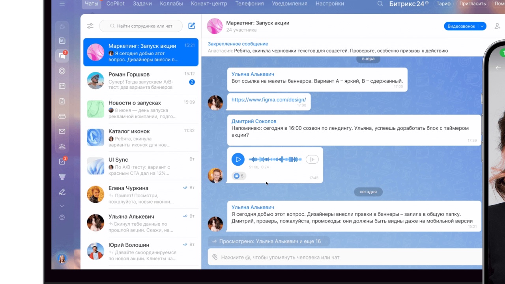Open the tasks checkbox sidebar icon
The width and height of the screenshot is (505, 284).
click(62, 162)
